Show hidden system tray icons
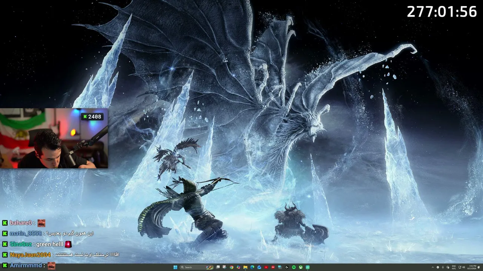The width and height of the screenshot is (483, 271). (x=433, y=267)
